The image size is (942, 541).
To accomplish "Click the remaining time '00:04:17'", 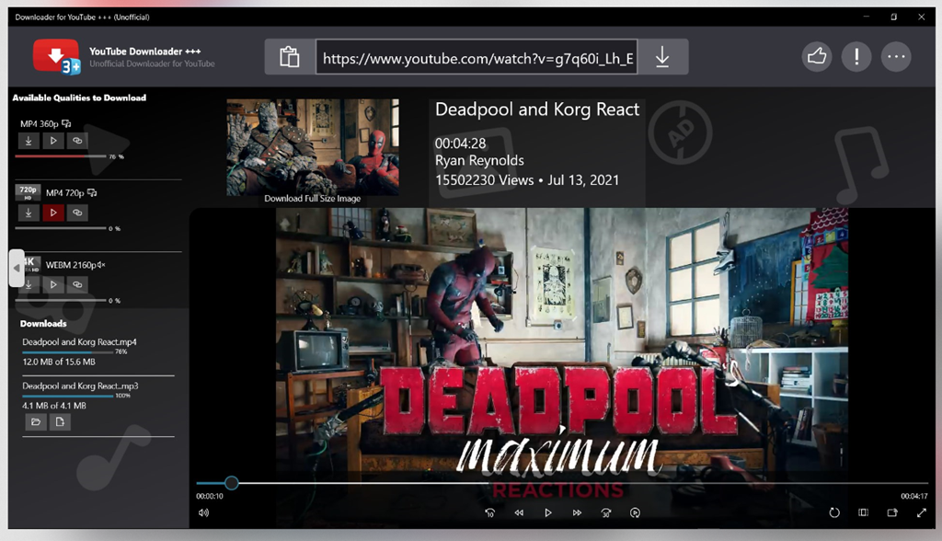I will point(913,496).
